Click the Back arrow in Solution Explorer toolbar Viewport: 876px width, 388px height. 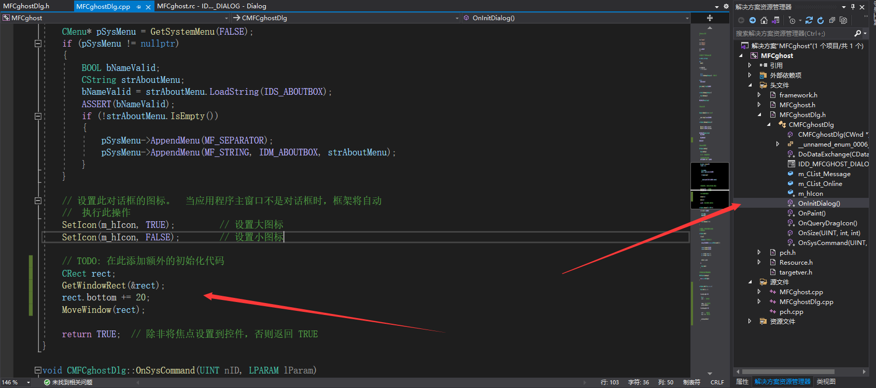click(741, 20)
